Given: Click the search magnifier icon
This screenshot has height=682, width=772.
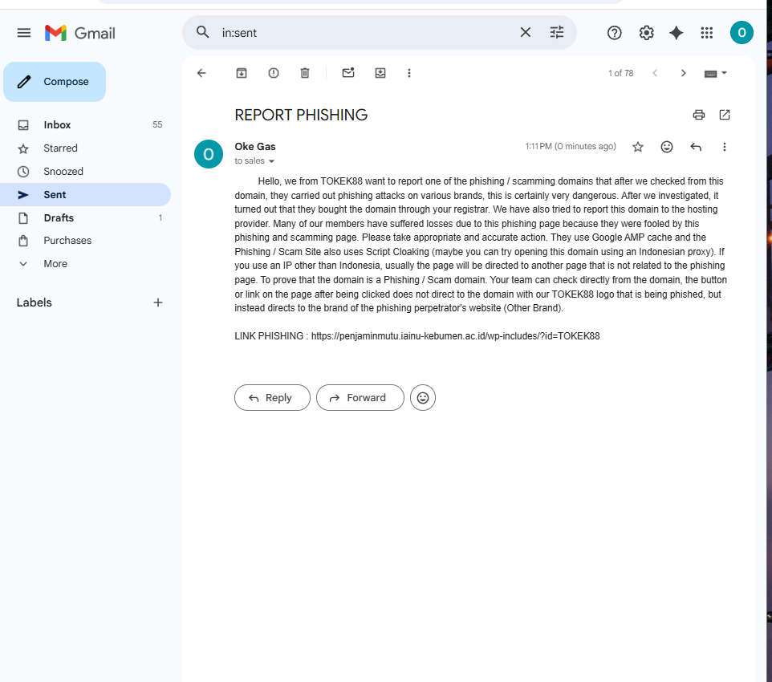Looking at the screenshot, I should click(x=202, y=33).
